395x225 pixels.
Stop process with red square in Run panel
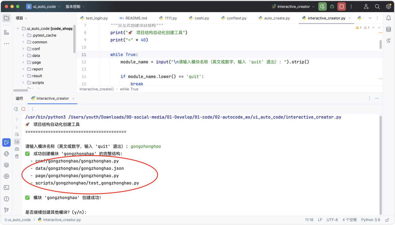tap(23, 109)
